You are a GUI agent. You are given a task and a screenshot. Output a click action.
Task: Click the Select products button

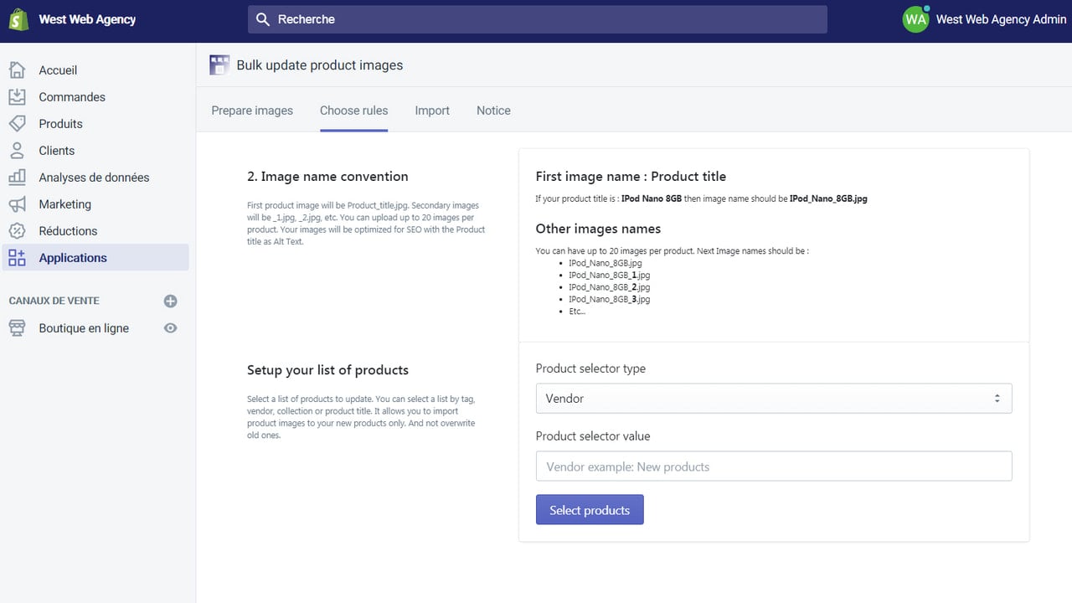(x=590, y=510)
